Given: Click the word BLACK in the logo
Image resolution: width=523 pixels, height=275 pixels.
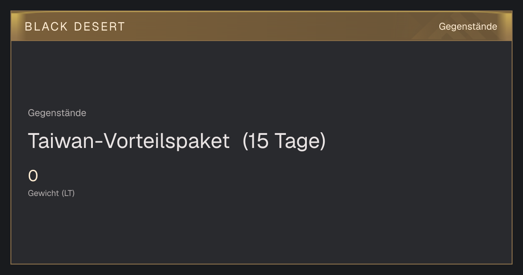Looking at the screenshot, I should coord(46,27).
